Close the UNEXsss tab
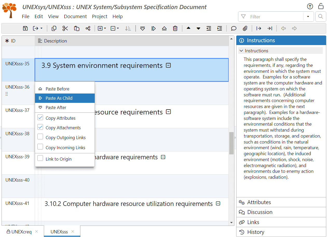The width and height of the screenshot is (327, 237). [x=73, y=232]
